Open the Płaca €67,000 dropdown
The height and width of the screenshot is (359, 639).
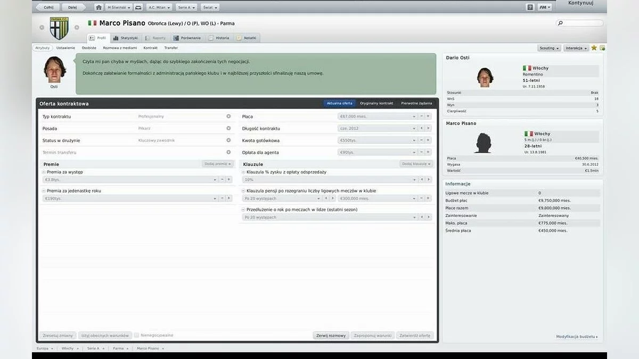coord(377,116)
